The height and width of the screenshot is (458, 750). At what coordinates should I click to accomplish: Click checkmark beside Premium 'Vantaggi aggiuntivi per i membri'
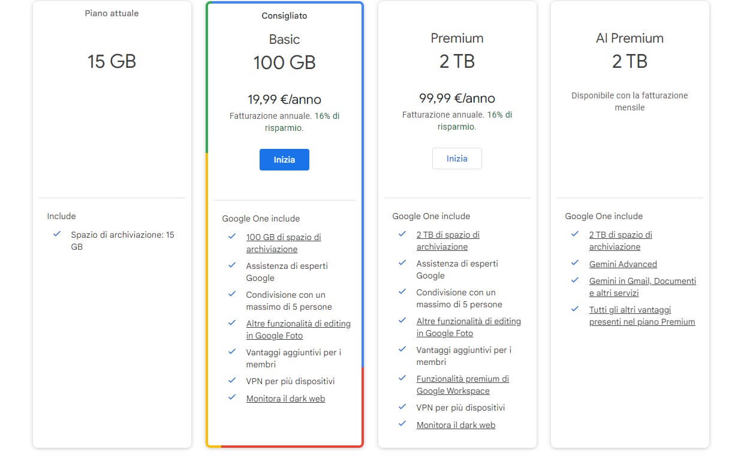click(402, 349)
